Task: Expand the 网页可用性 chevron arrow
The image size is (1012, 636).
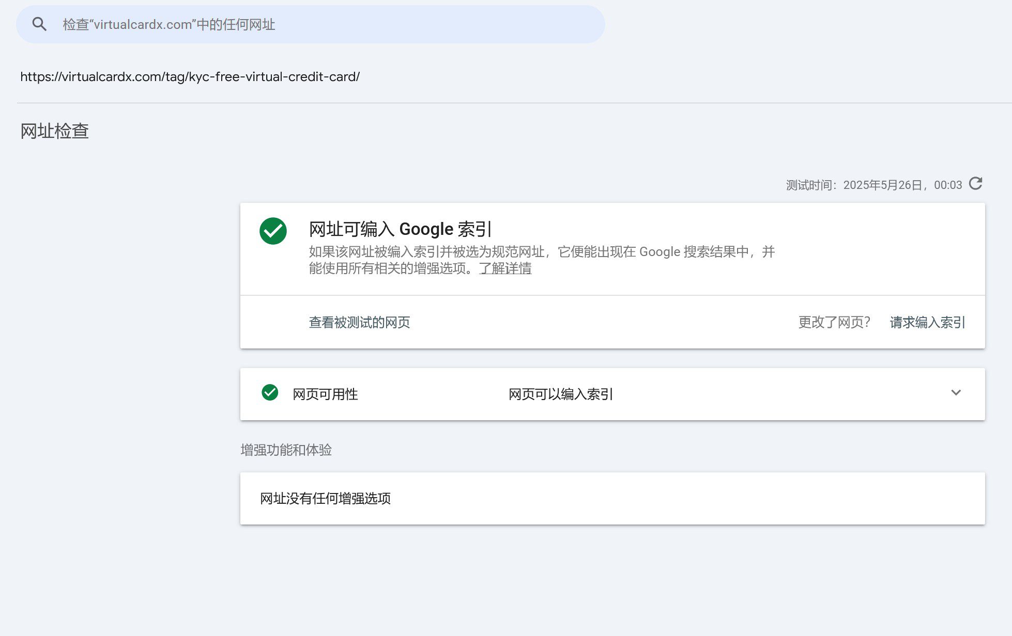Action: 956,393
